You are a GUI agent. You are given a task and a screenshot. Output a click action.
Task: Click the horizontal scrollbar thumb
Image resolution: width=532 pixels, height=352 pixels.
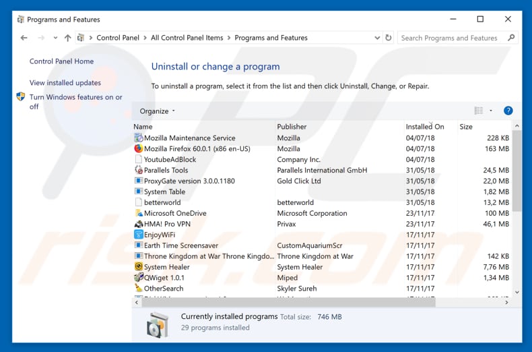click(x=289, y=302)
